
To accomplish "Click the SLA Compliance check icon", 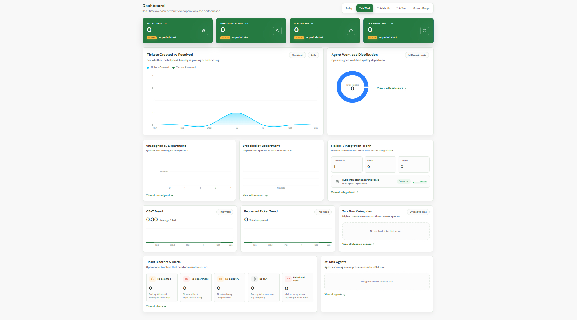I will (x=424, y=31).
